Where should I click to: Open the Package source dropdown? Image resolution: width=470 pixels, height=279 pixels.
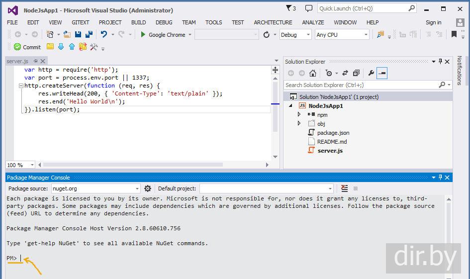pos(137,188)
